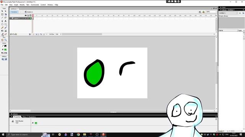The height and width of the screenshot is (137, 245).
Task: Collapse the Properties panel
Action: click(x=11, y=117)
